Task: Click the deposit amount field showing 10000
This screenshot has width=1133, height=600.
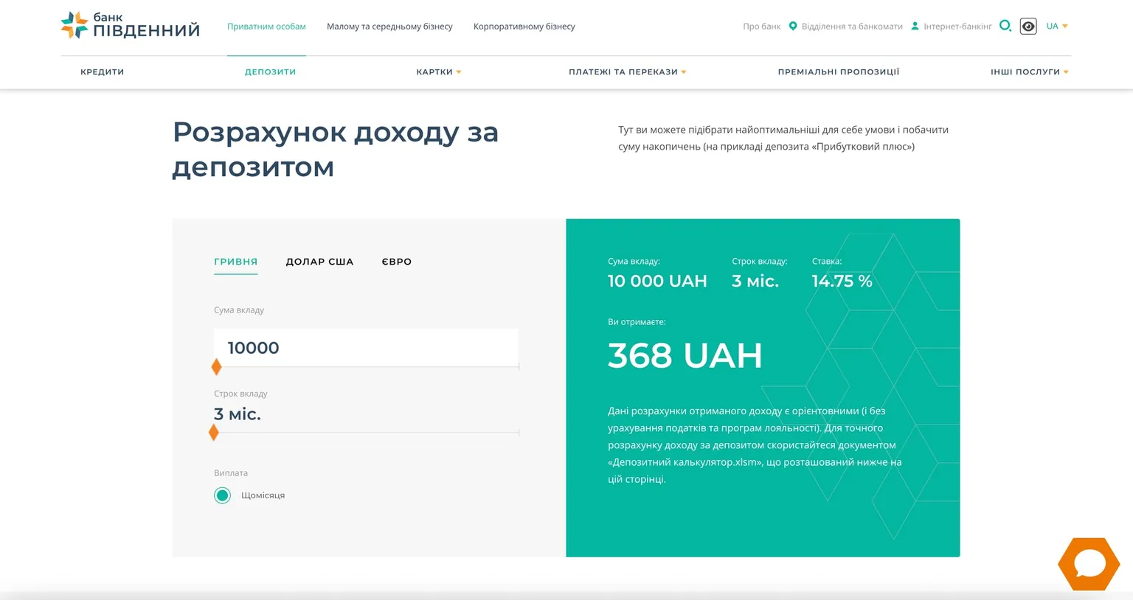Action: (x=366, y=347)
